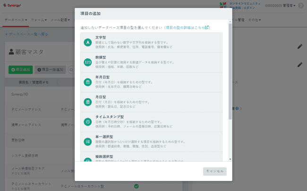Choose the タイムスタンプ型 clock icon
The width and height of the screenshot is (307, 191).
(x=87, y=121)
